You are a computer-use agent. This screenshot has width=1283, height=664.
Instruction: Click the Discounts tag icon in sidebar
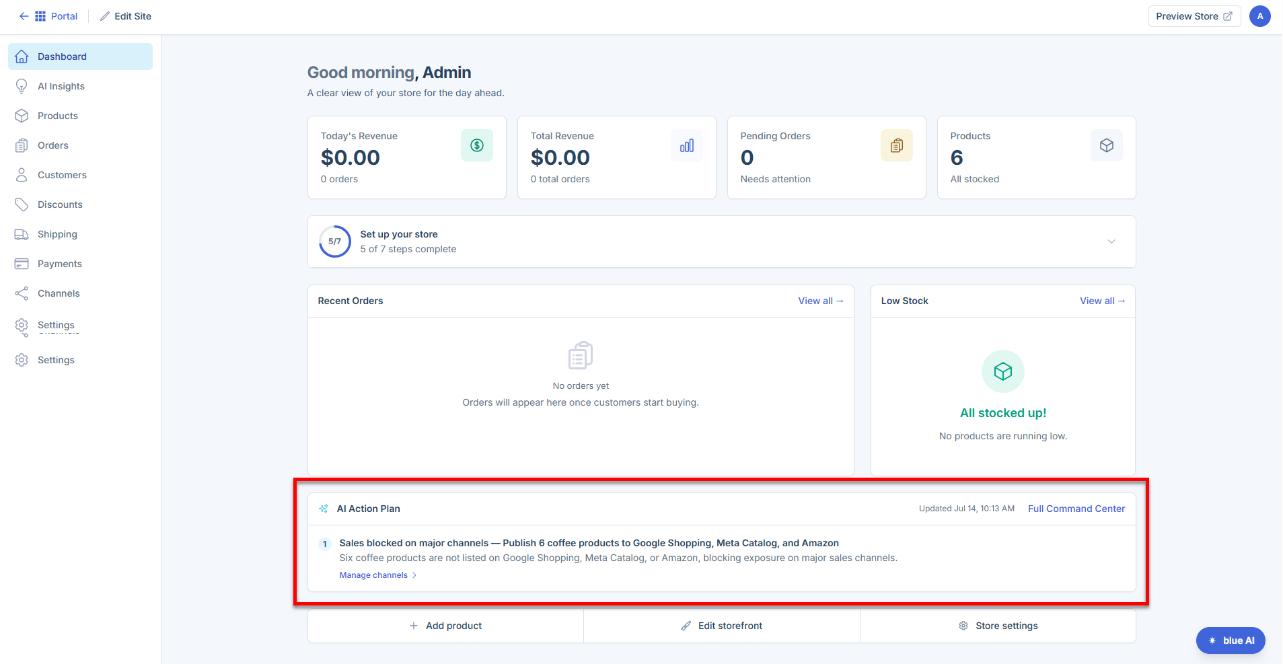click(22, 205)
